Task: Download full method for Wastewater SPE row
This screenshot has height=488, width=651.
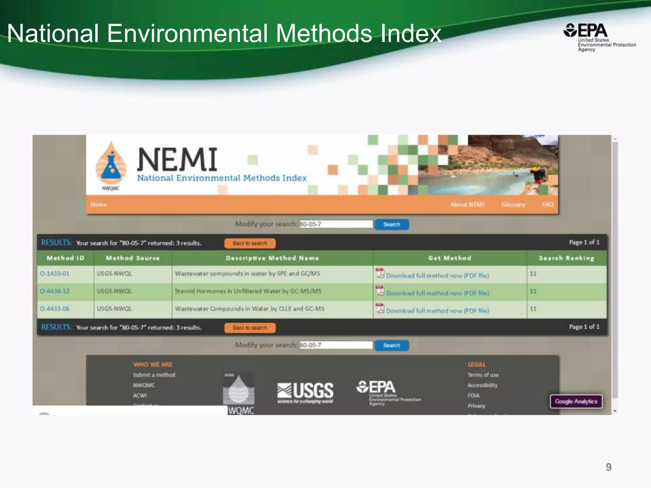Action: (x=437, y=275)
